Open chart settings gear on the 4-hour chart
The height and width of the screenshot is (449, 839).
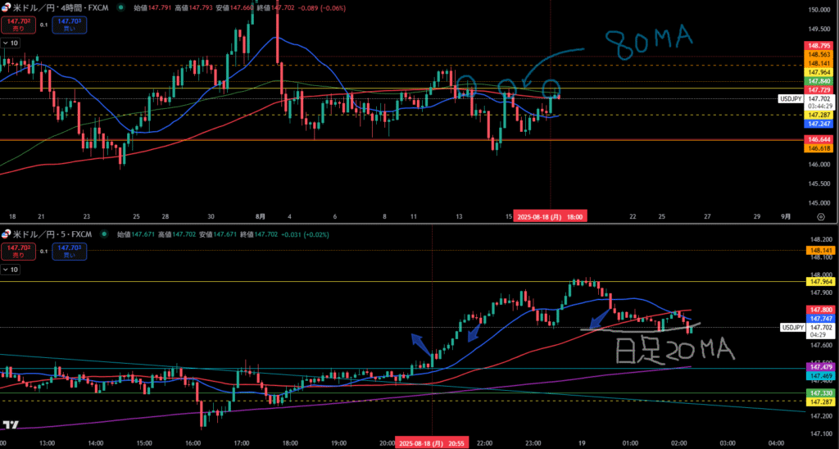[820, 216]
